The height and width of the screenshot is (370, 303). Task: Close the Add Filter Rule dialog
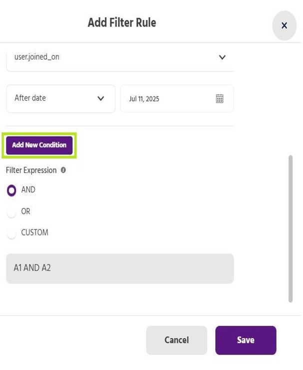click(x=284, y=25)
